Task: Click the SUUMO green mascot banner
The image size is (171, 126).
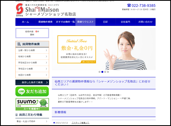Action: 32,104
